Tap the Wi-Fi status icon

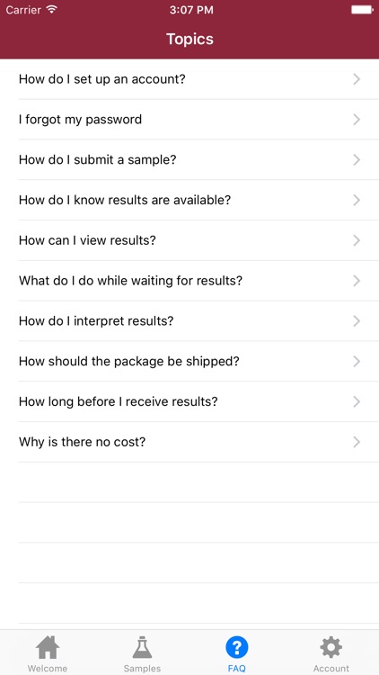click(52, 10)
